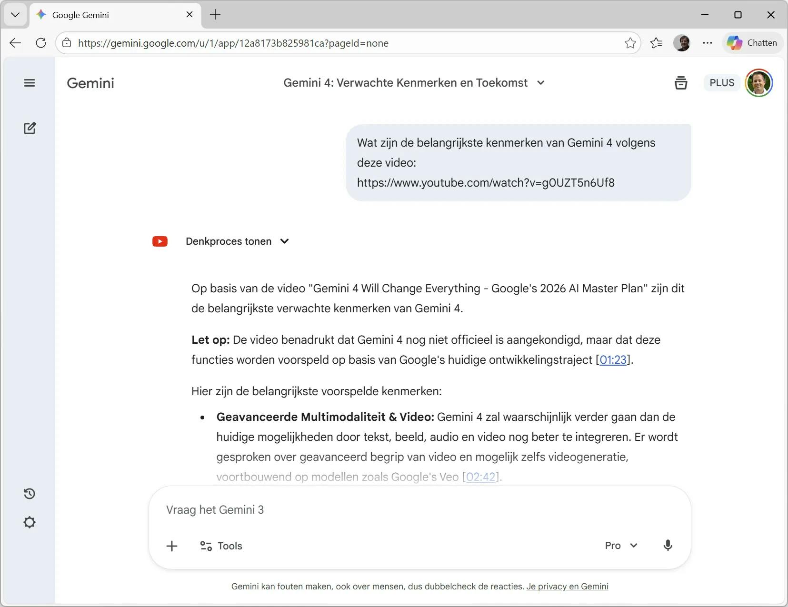Image resolution: width=788 pixels, height=607 pixels.
Task: Click the sentence Hier zijn de belangrijkste voorspelde kenmerken
Action: coord(317,391)
